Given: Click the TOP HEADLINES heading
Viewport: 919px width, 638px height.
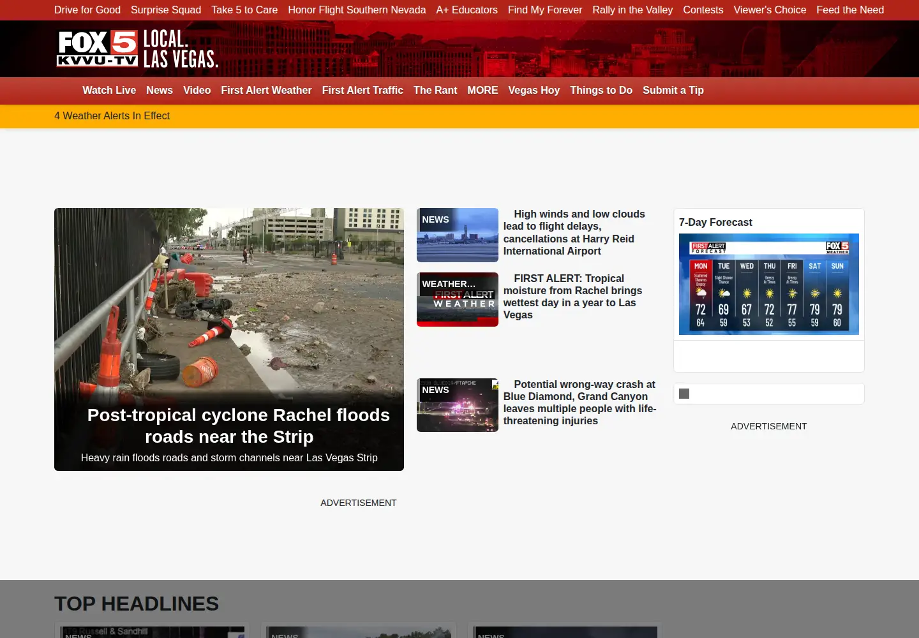Looking at the screenshot, I should click(137, 604).
